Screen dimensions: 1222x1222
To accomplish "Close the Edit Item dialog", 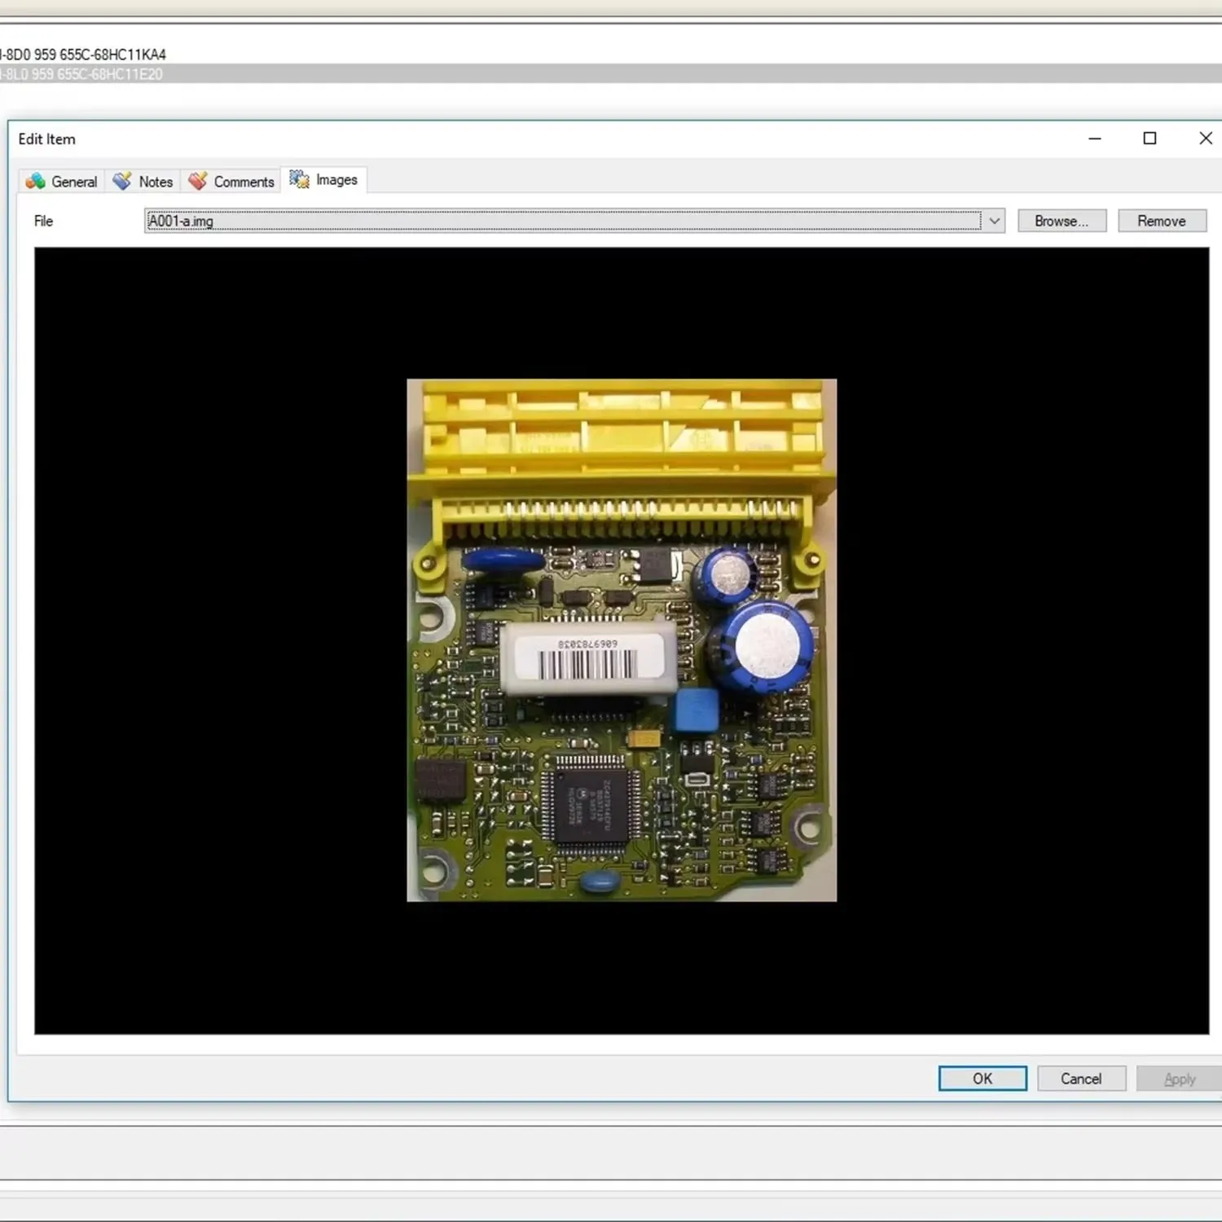I will click(1205, 139).
